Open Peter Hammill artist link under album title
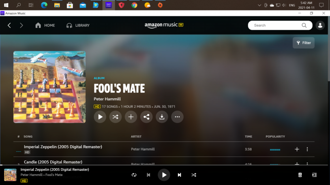330x185 pixels. (107, 99)
